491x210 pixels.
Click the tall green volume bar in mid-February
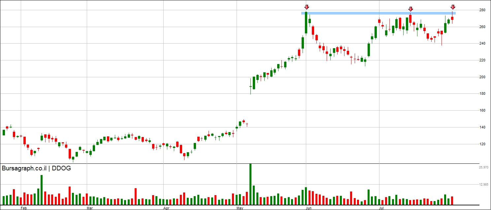42,190
